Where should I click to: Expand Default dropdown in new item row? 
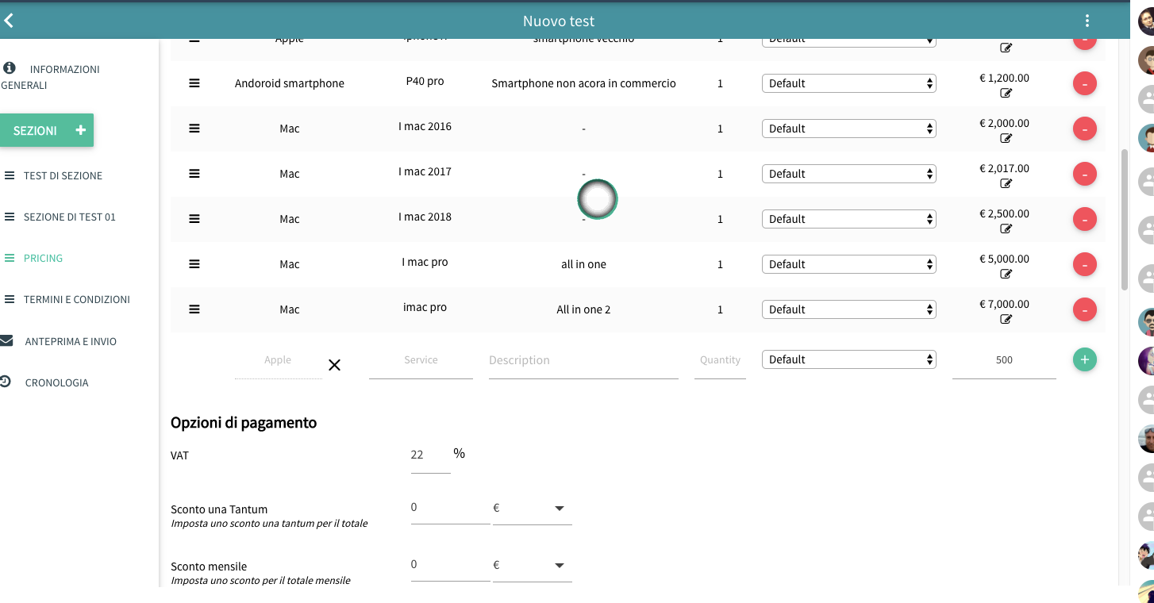click(848, 359)
